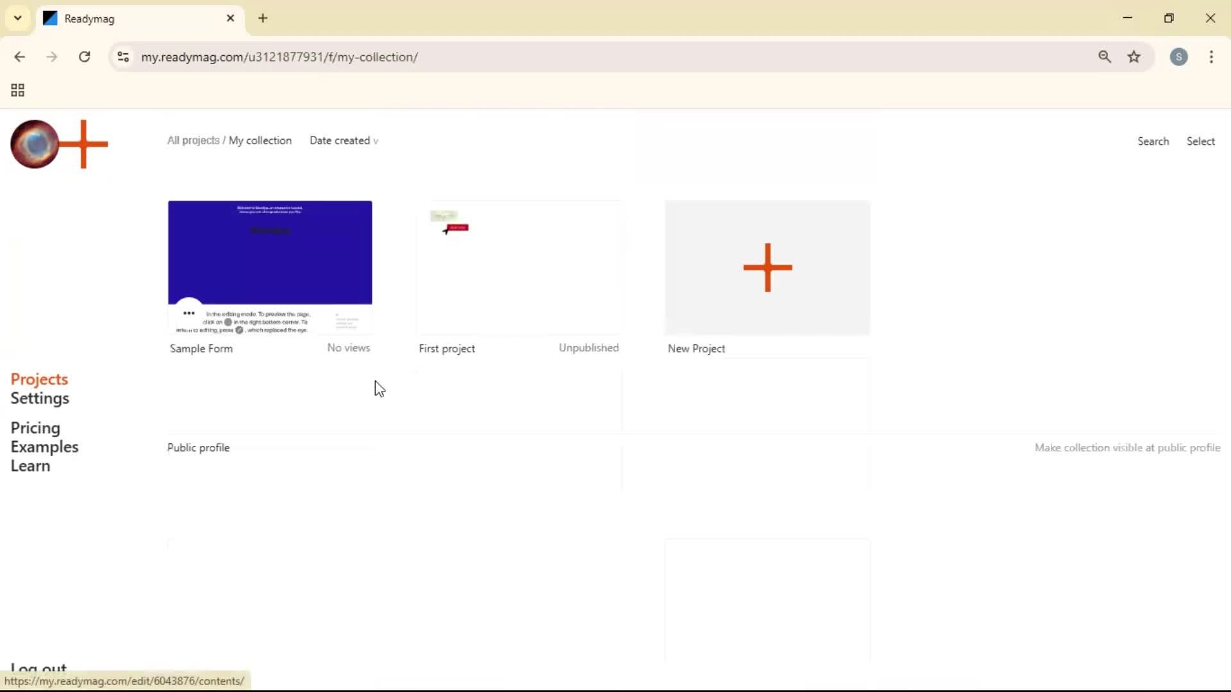
Task: Open the circular profile avatar image
Action: coord(34,144)
